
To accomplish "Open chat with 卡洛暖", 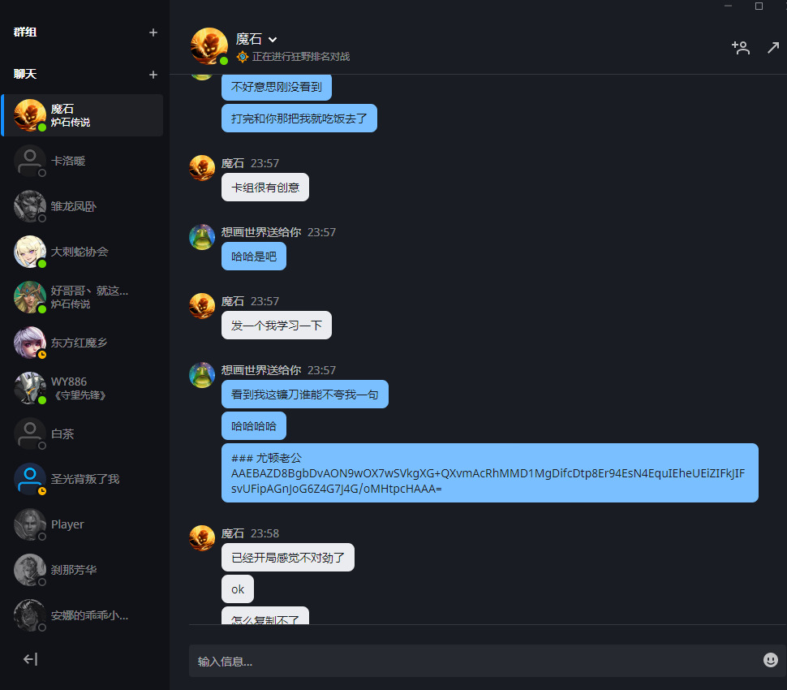I will (83, 162).
